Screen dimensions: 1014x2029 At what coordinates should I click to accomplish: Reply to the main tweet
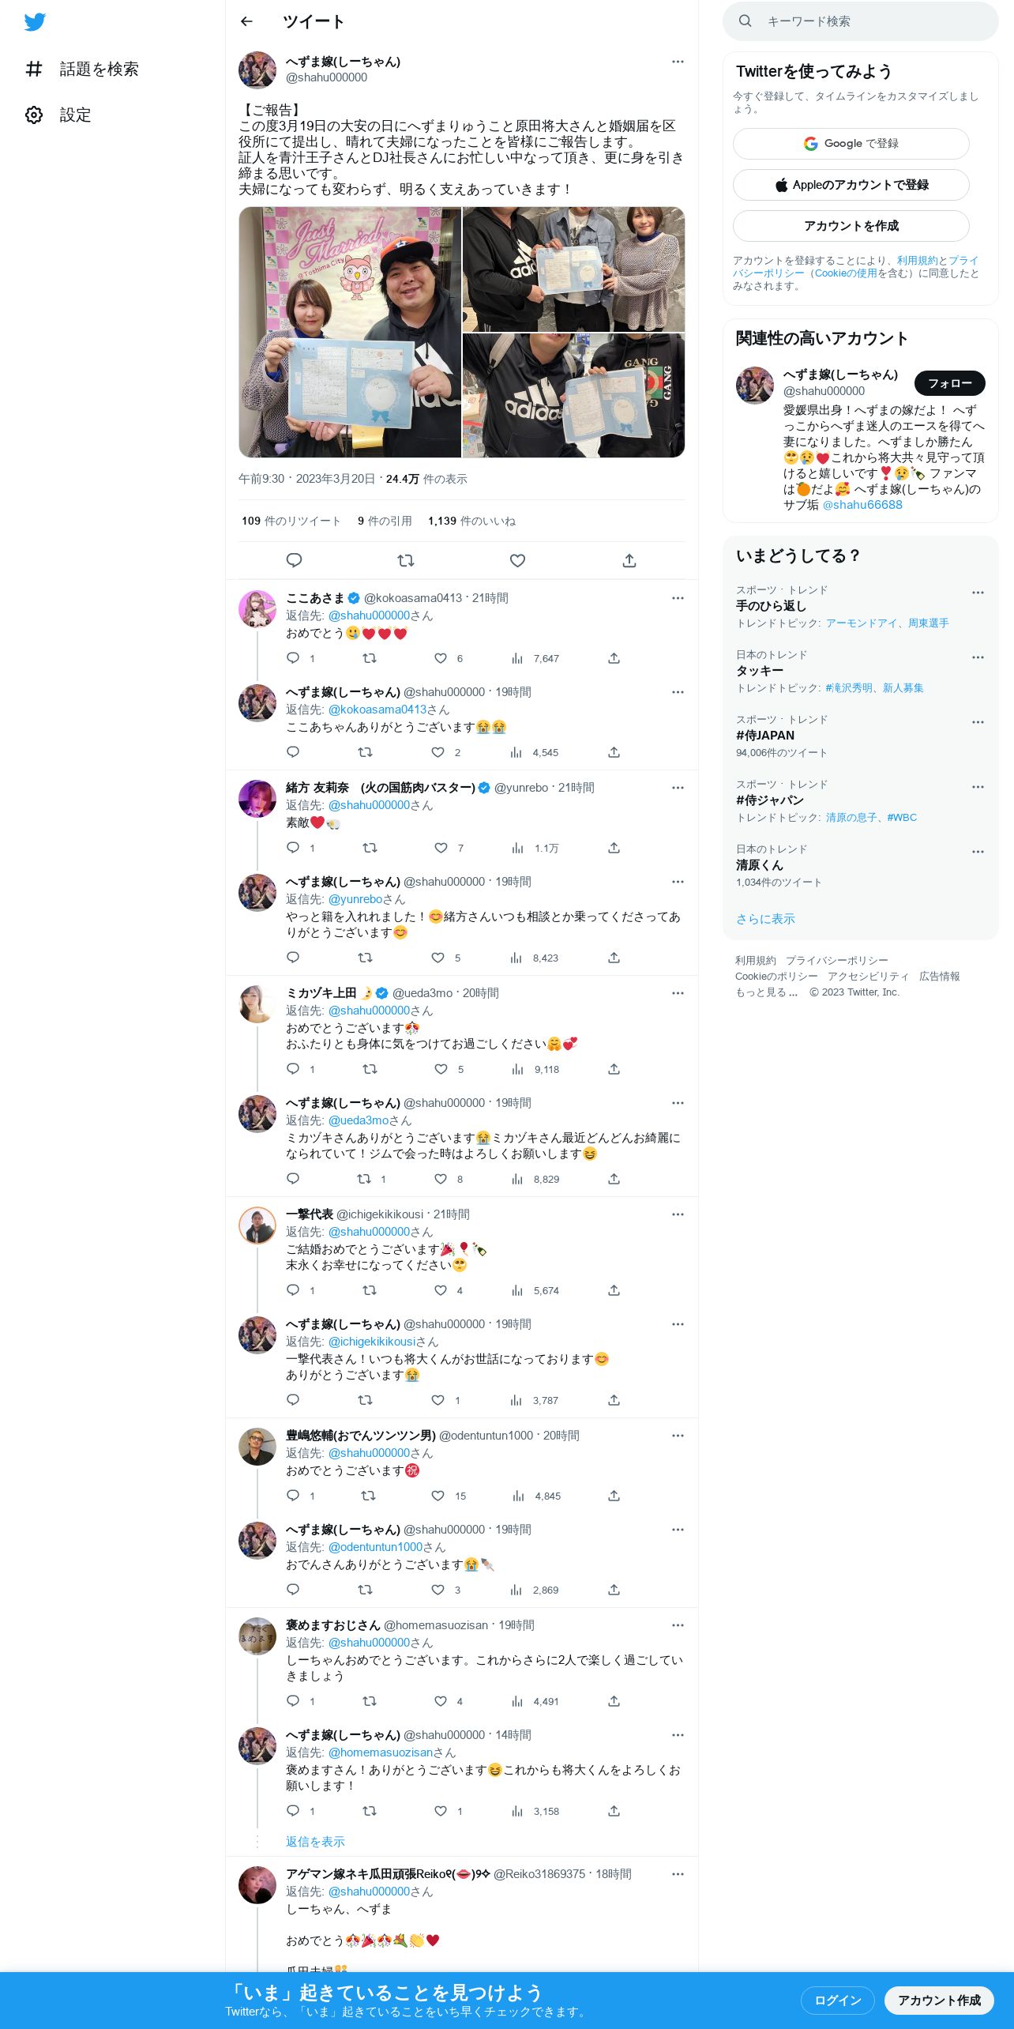294,560
